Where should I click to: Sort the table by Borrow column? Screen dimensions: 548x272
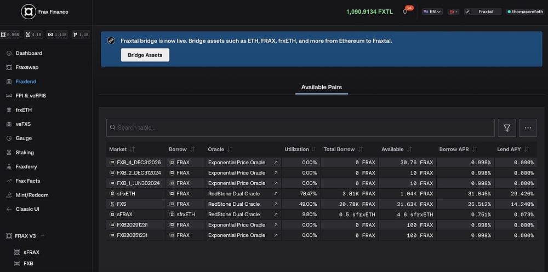[x=192, y=149]
